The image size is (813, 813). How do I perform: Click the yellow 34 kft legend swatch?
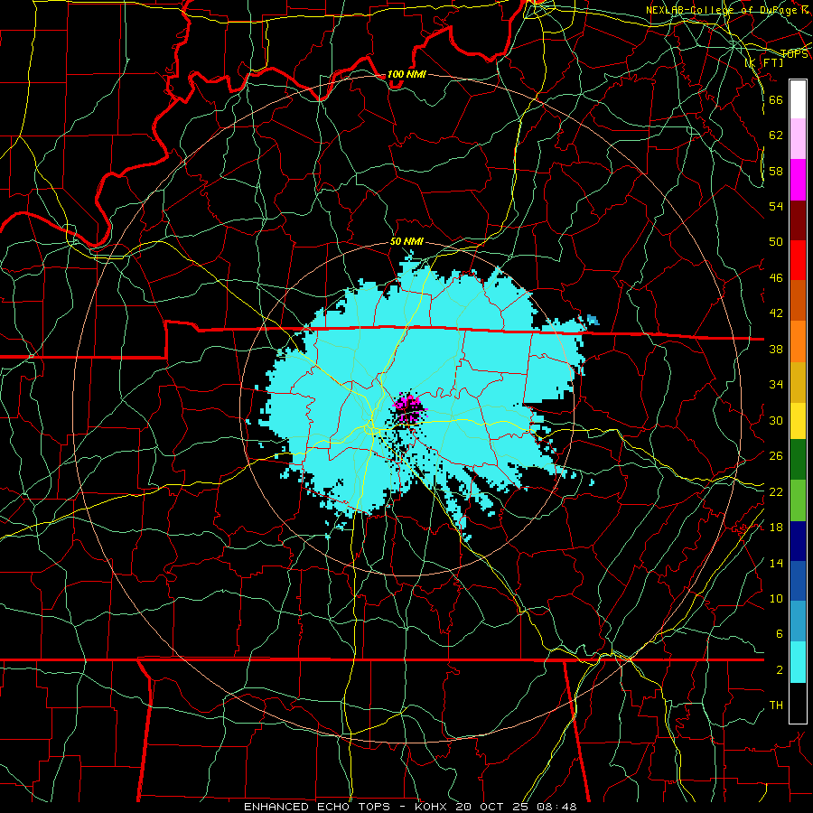[798, 420]
